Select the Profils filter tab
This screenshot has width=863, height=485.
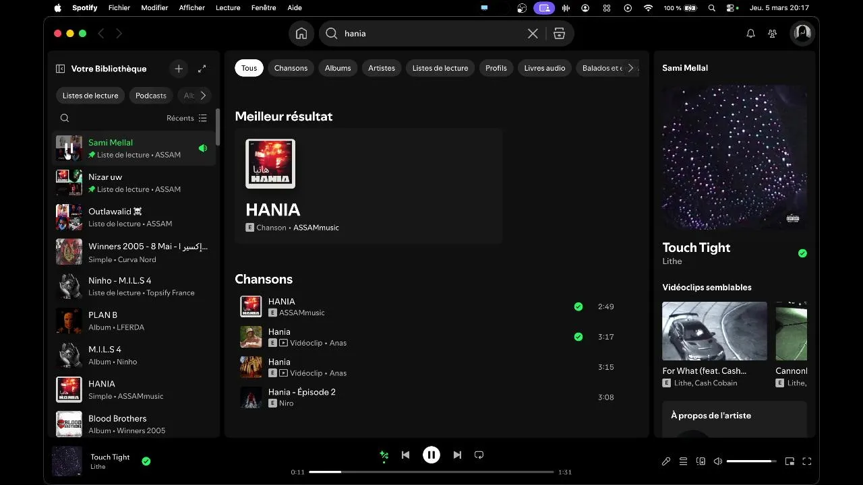(x=496, y=68)
